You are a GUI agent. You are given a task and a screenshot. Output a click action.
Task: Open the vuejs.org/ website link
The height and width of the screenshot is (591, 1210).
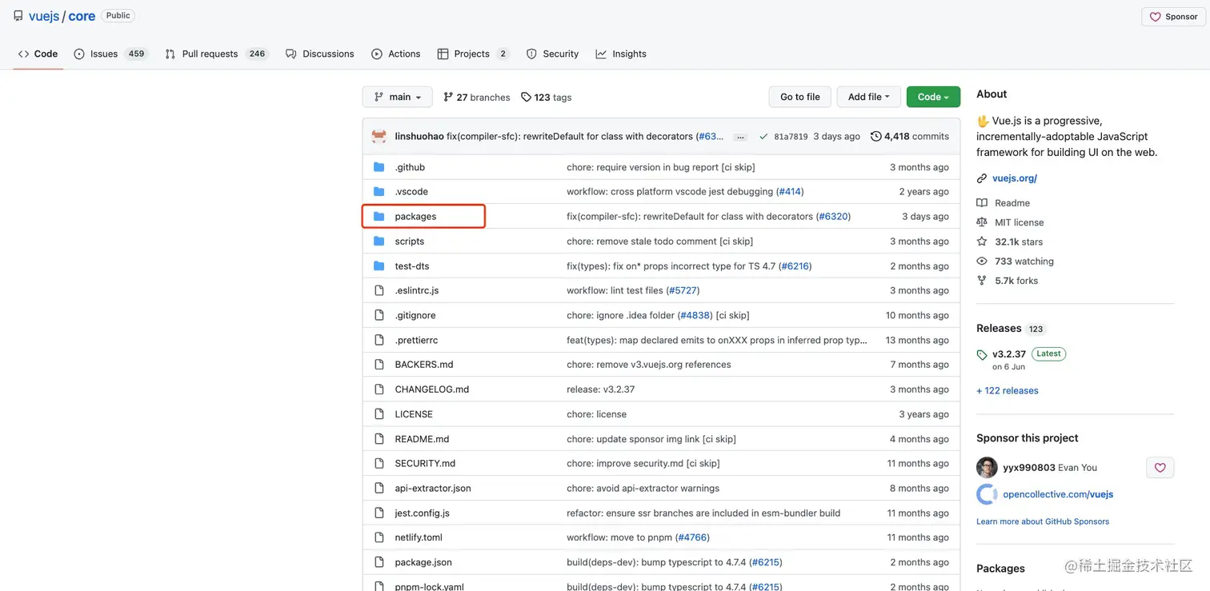pos(1015,178)
